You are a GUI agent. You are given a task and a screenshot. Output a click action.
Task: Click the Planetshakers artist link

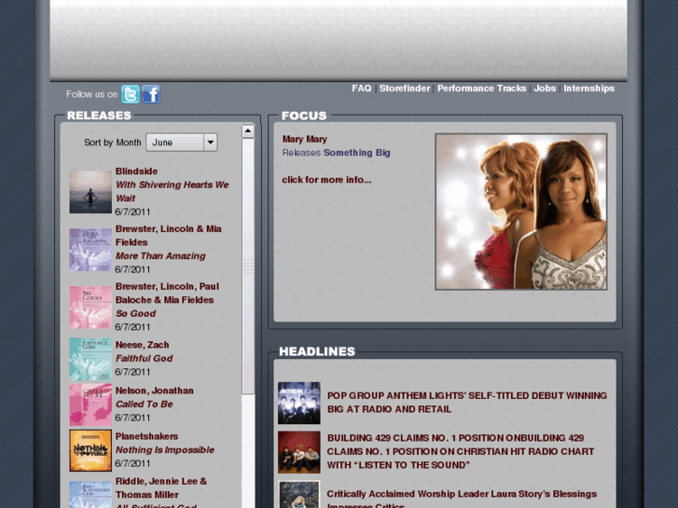pyautogui.click(x=146, y=436)
